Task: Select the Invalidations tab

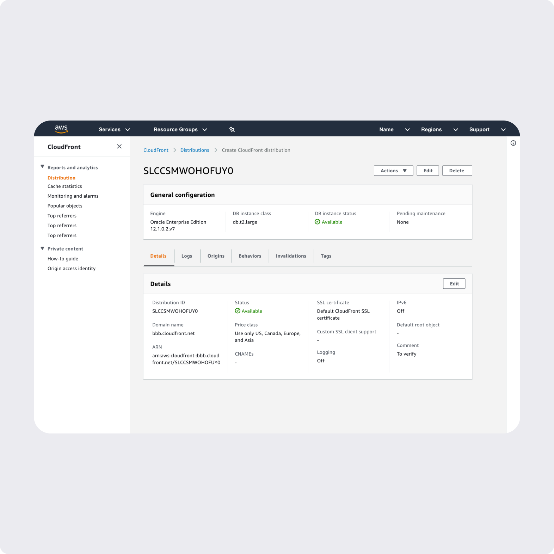Action: [x=291, y=256]
